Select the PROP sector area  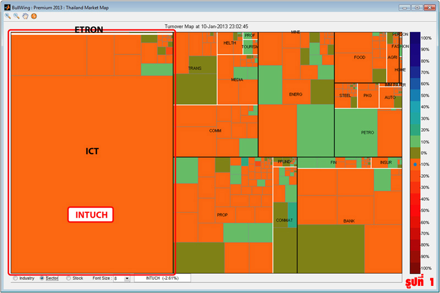tap(222, 215)
